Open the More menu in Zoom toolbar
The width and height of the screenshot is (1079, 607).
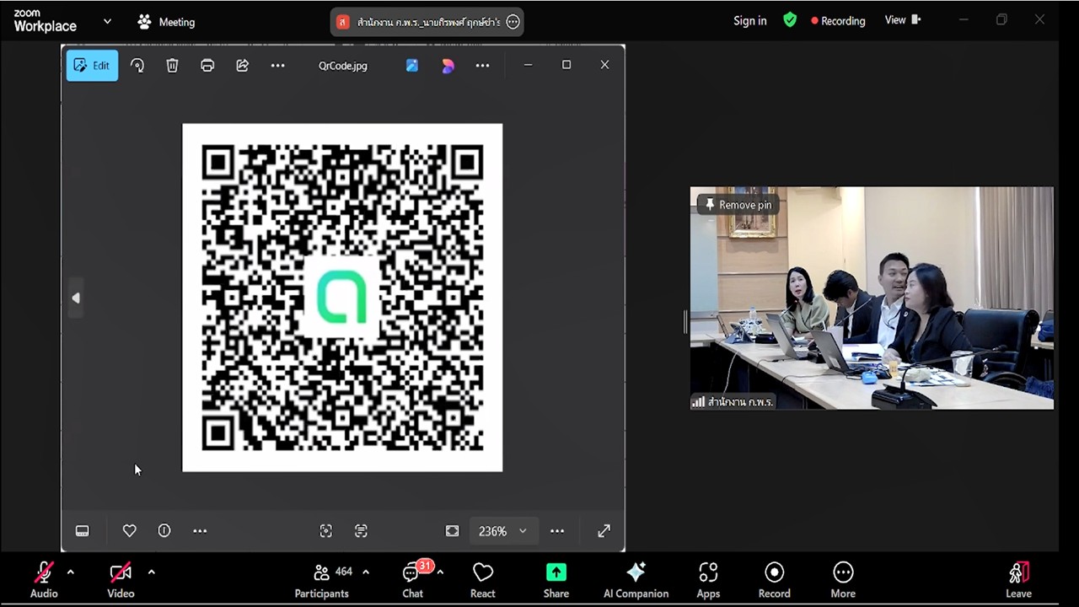point(843,580)
